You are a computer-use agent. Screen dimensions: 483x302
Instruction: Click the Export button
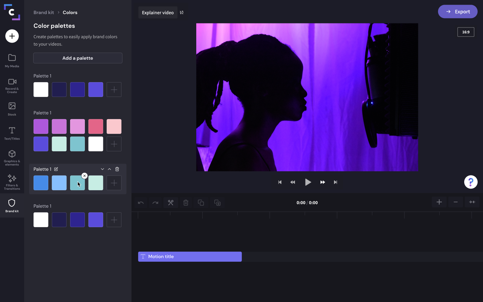(x=458, y=12)
